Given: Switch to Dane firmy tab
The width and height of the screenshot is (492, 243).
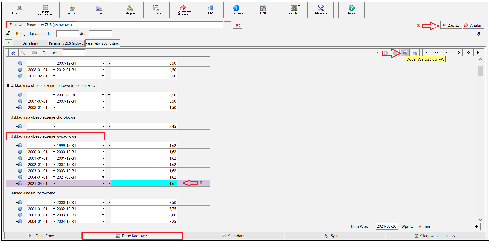Looking at the screenshot, I should [30, 43].
